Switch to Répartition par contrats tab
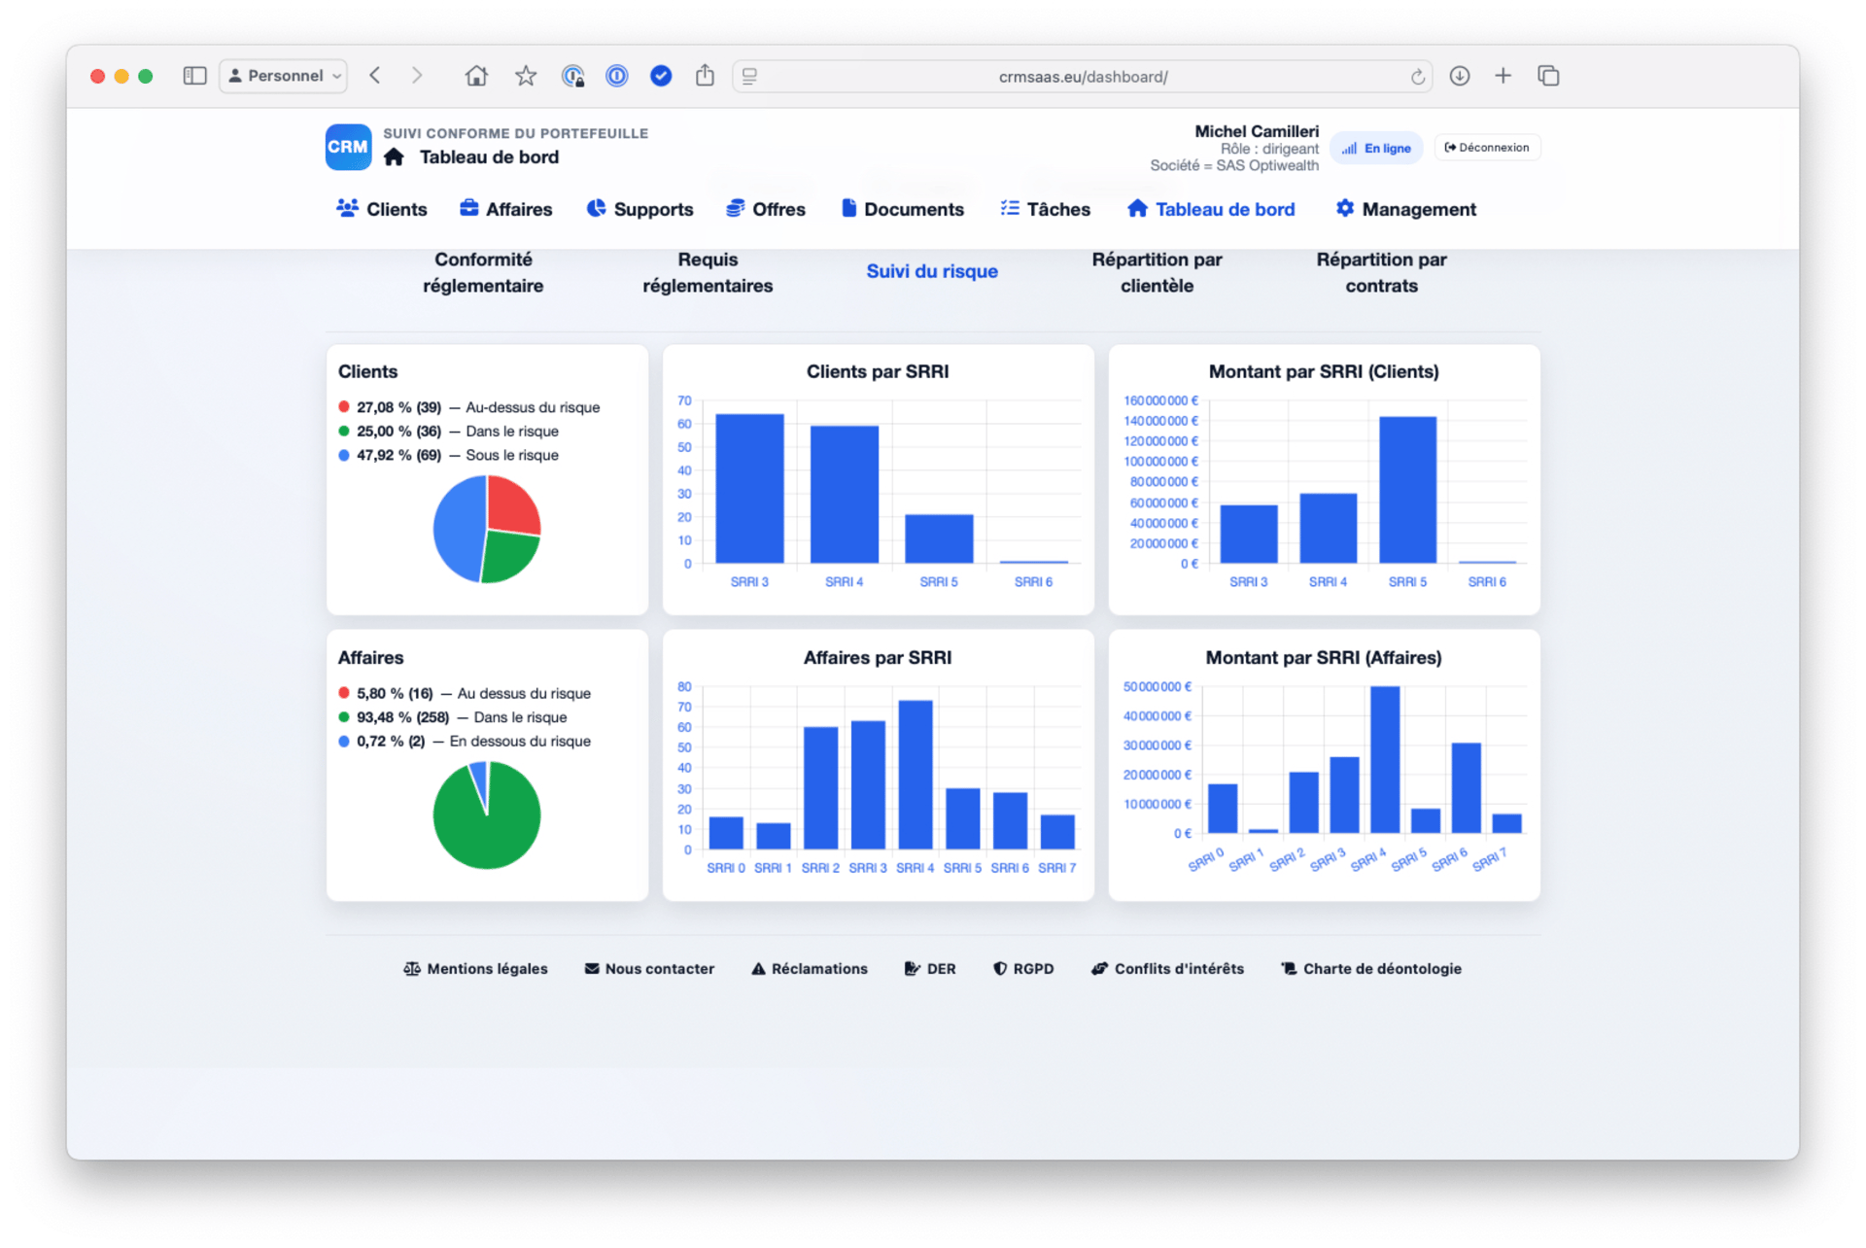This screenshot has height=1248, width=1866. coord(1380,272)
